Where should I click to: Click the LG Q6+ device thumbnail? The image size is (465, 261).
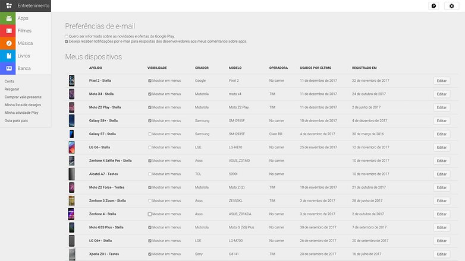click(71, 241)
